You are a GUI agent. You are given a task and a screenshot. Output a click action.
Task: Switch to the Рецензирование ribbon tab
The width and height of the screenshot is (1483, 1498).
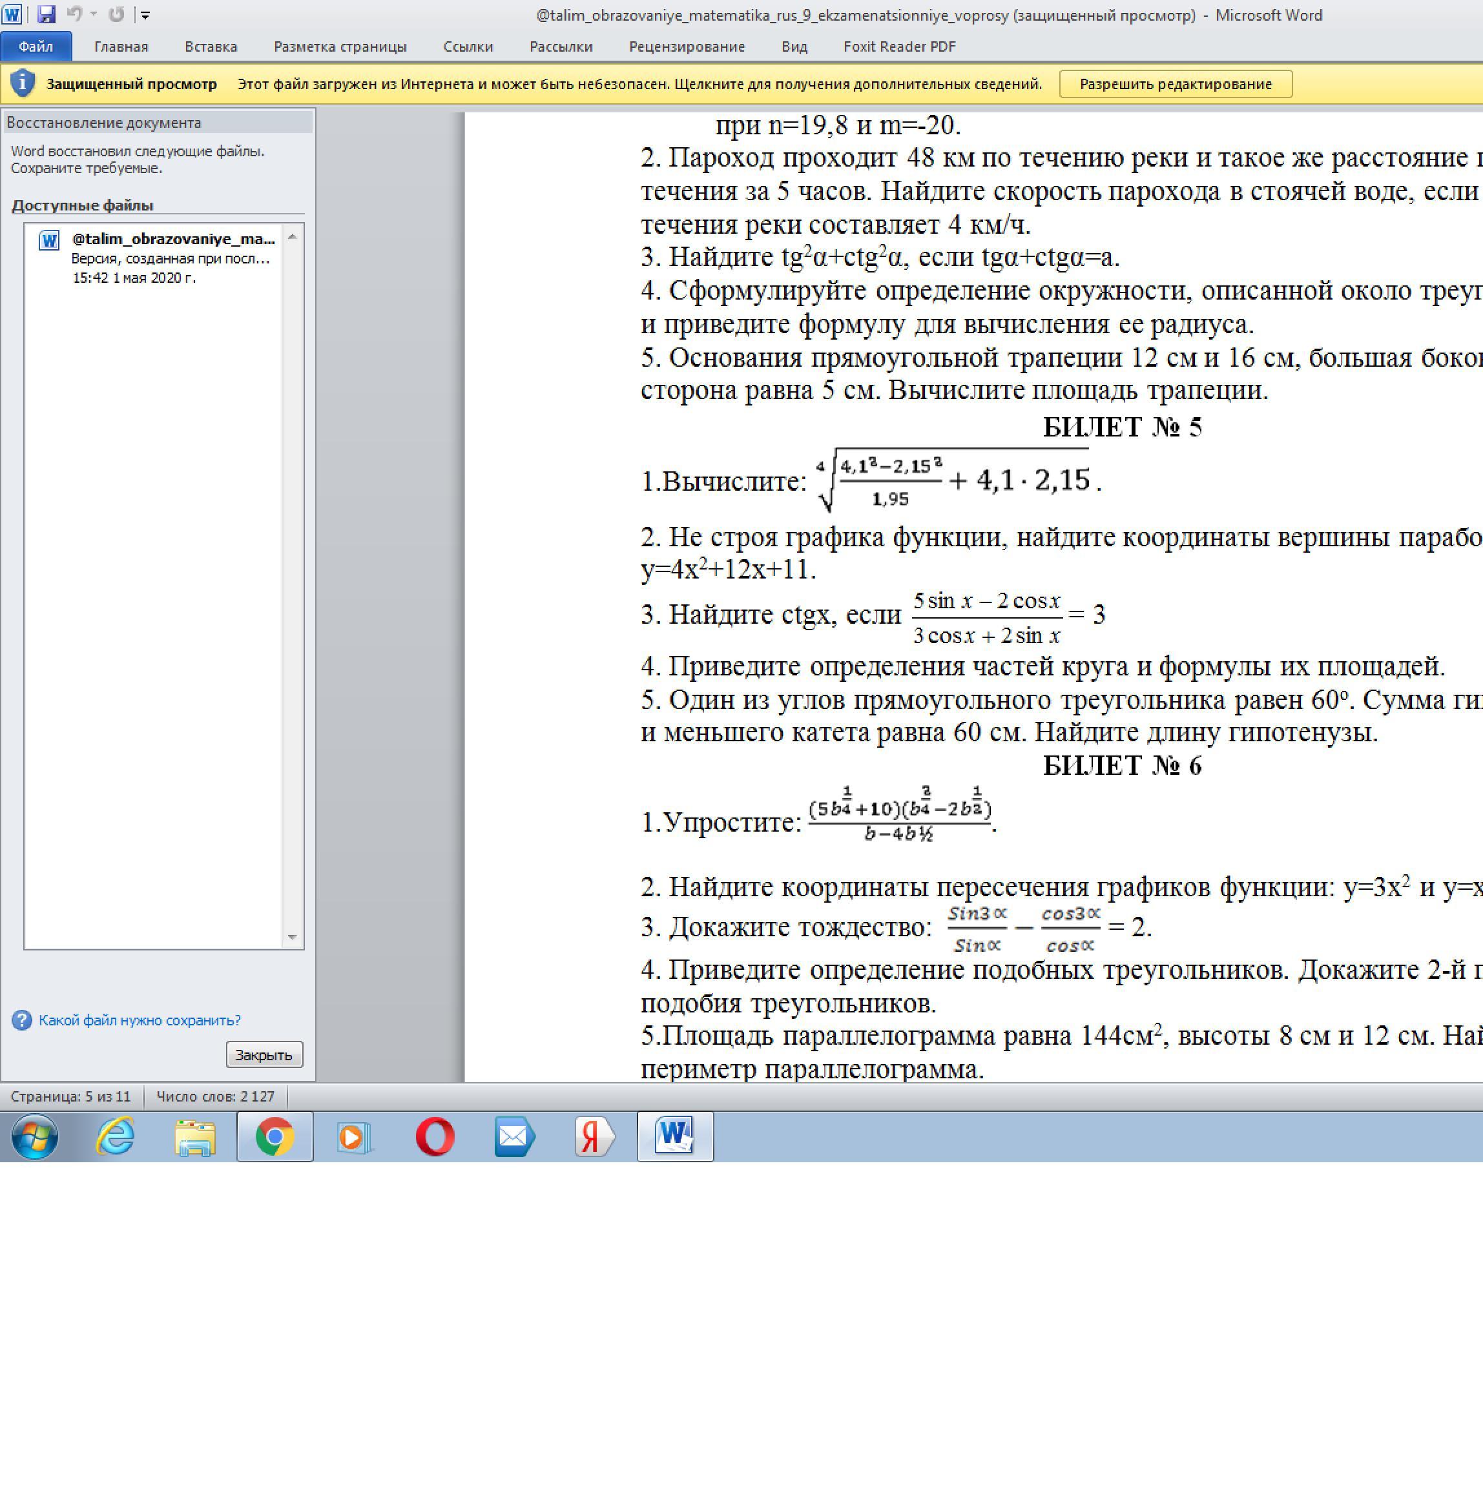tap(687, 46)
